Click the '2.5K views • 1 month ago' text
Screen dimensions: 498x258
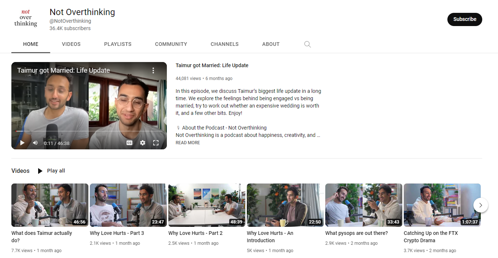click(x=193, y=243)
